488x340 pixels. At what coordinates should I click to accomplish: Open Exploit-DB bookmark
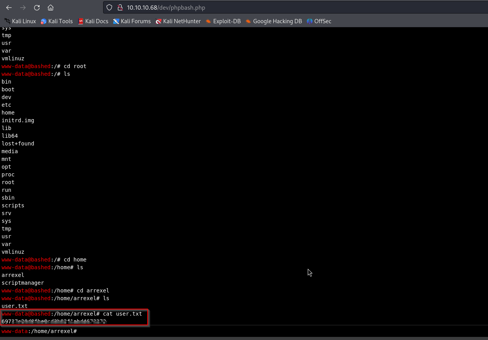coord(223,21)
